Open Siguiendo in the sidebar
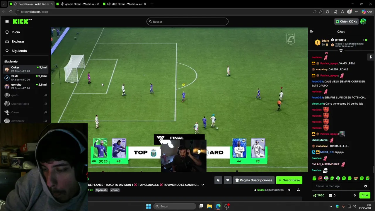Image resolution: width=375 pixels, height=211 pixels. (19, 51)
